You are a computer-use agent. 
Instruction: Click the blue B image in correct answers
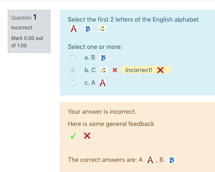tap(172, 160)
